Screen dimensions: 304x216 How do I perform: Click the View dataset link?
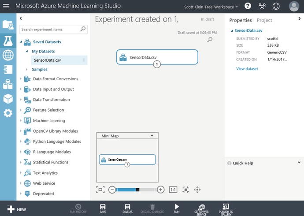pos(247,69)
